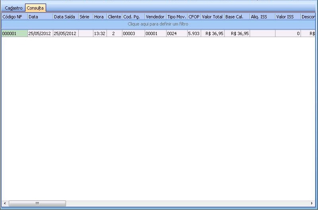Switch to the Cadastro tab

14,8
